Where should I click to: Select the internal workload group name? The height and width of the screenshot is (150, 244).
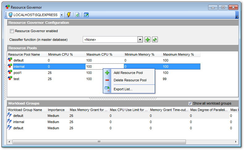19,122
